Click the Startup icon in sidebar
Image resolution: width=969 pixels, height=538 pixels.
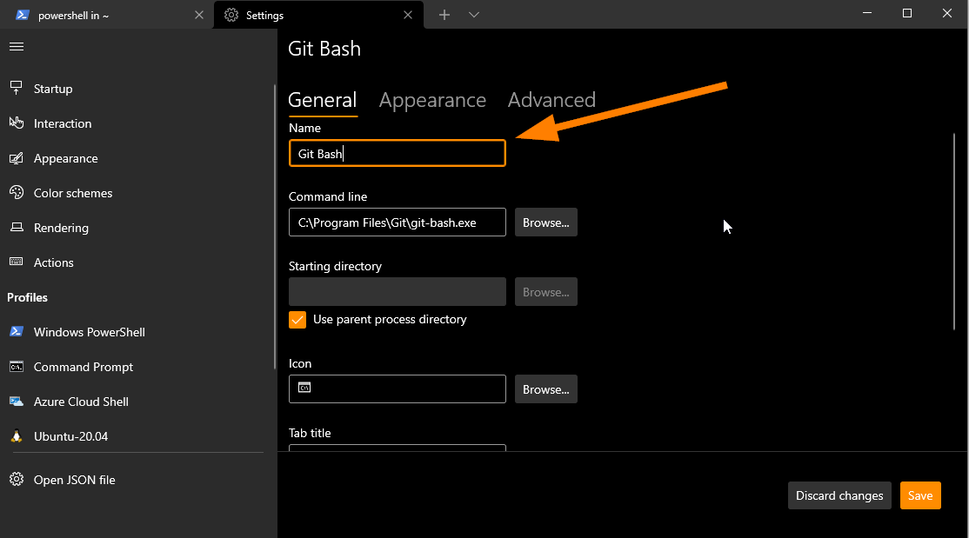pyautogui.click(x=17, y=89)
